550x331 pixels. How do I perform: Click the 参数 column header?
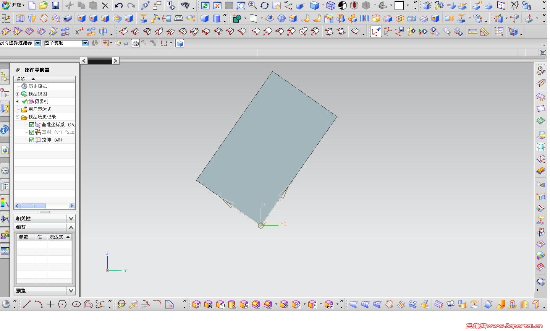coord(26,237)
